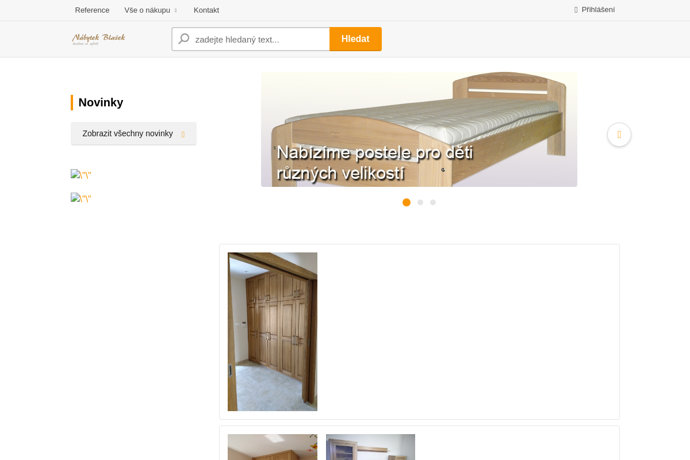Click the first broken image under Novinky
Screen dimensions: 690x460
point(81,175)
